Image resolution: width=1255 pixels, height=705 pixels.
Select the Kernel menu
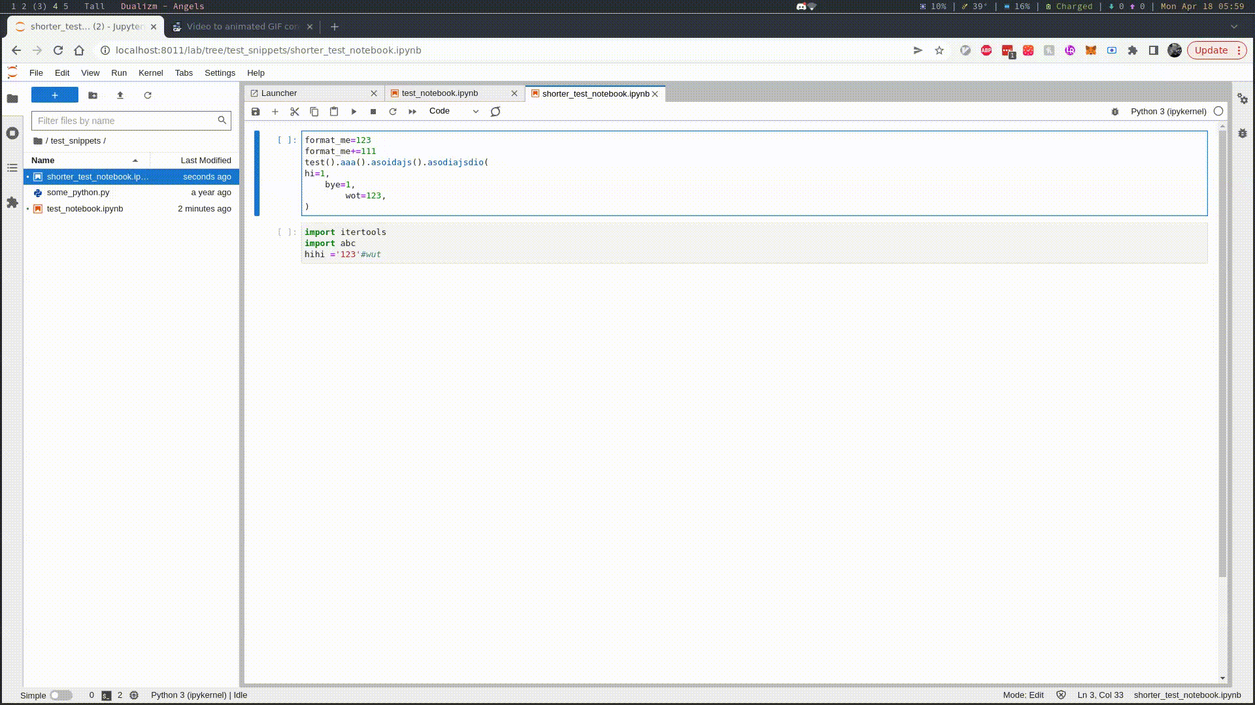pyautogui.click(x=150, y=72)
